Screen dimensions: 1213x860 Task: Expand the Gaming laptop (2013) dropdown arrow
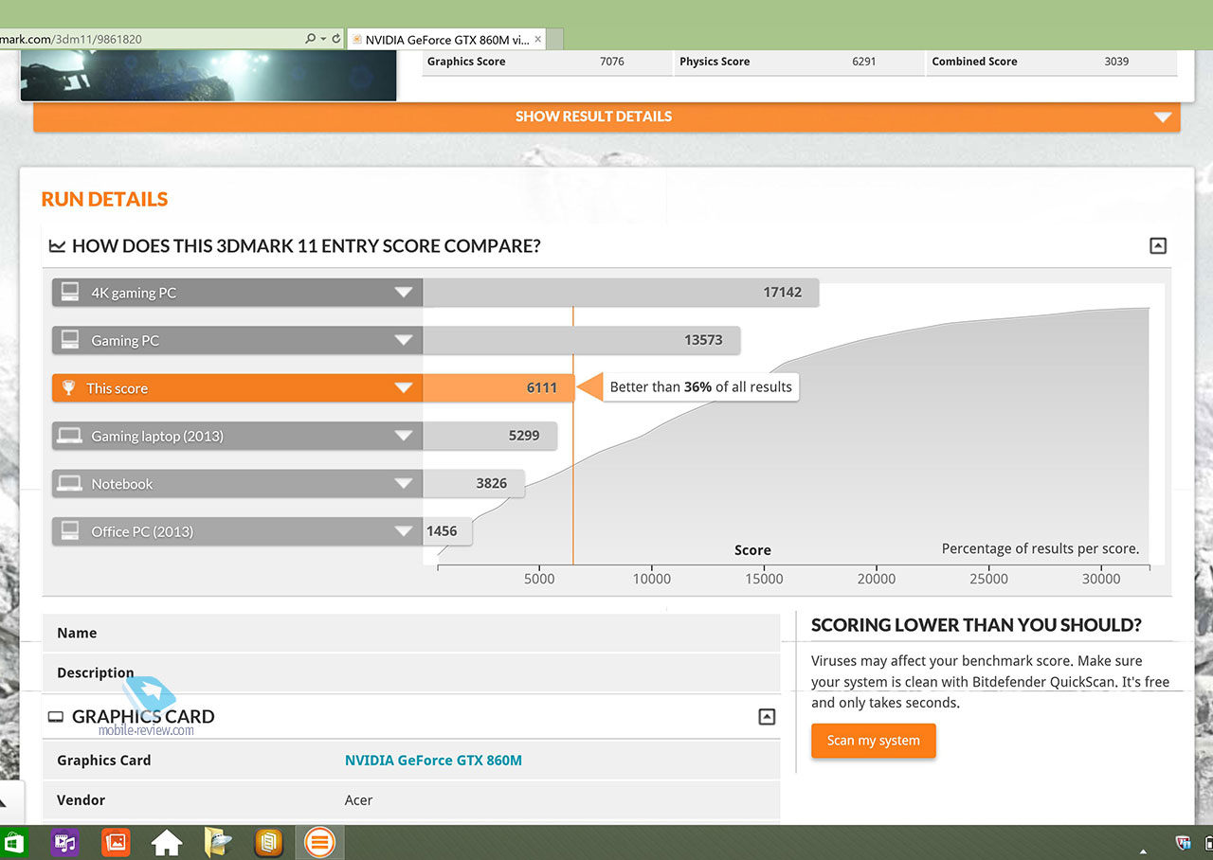coord(404,436)
